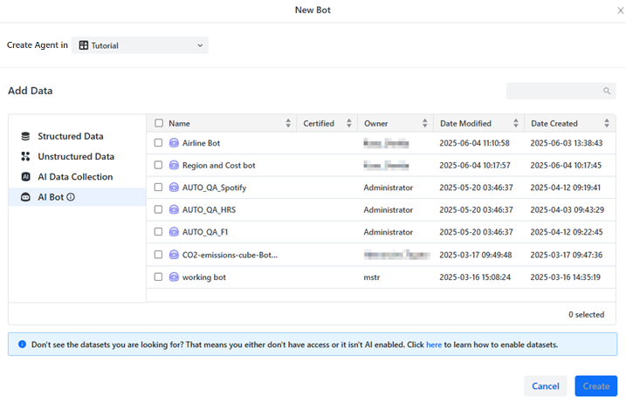Switch to Structured Data category

point(70,136)
